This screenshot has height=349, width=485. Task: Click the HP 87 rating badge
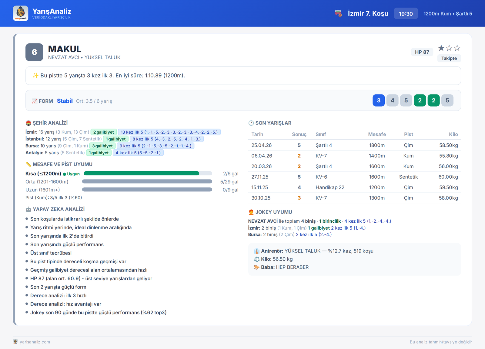[422, 52]
